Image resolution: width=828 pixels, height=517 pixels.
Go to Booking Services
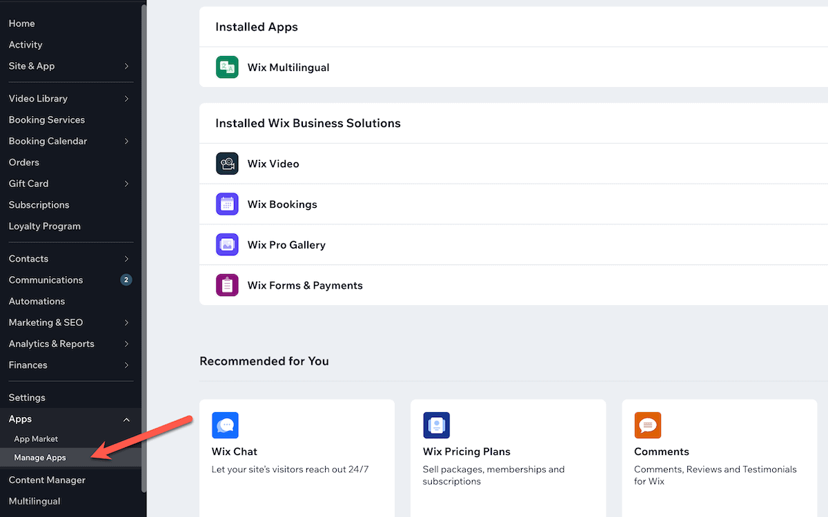(47, 120)
